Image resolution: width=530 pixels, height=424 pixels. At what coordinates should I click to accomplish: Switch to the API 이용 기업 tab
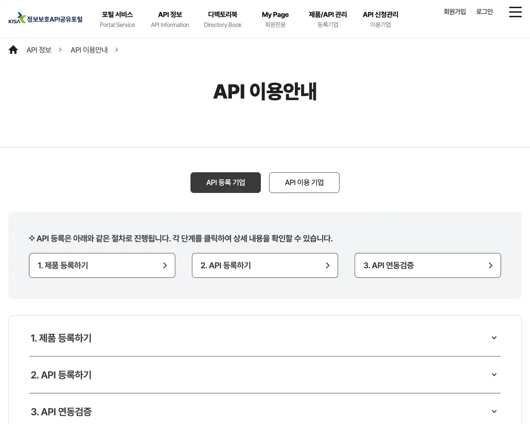coord(304,183)
